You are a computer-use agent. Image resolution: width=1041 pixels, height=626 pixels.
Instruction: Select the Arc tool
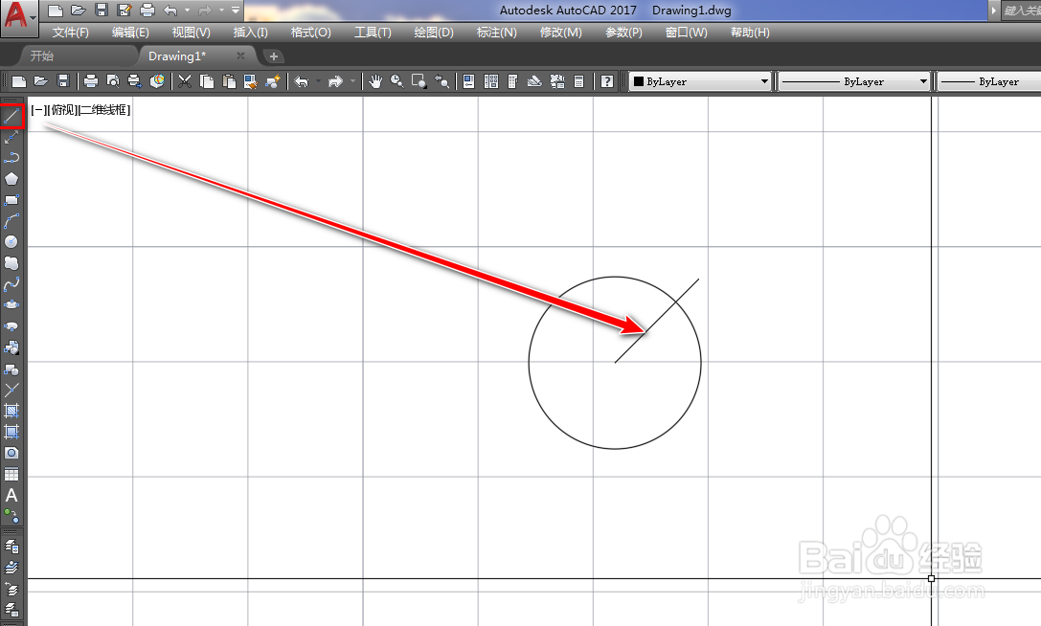pos(11,221)
